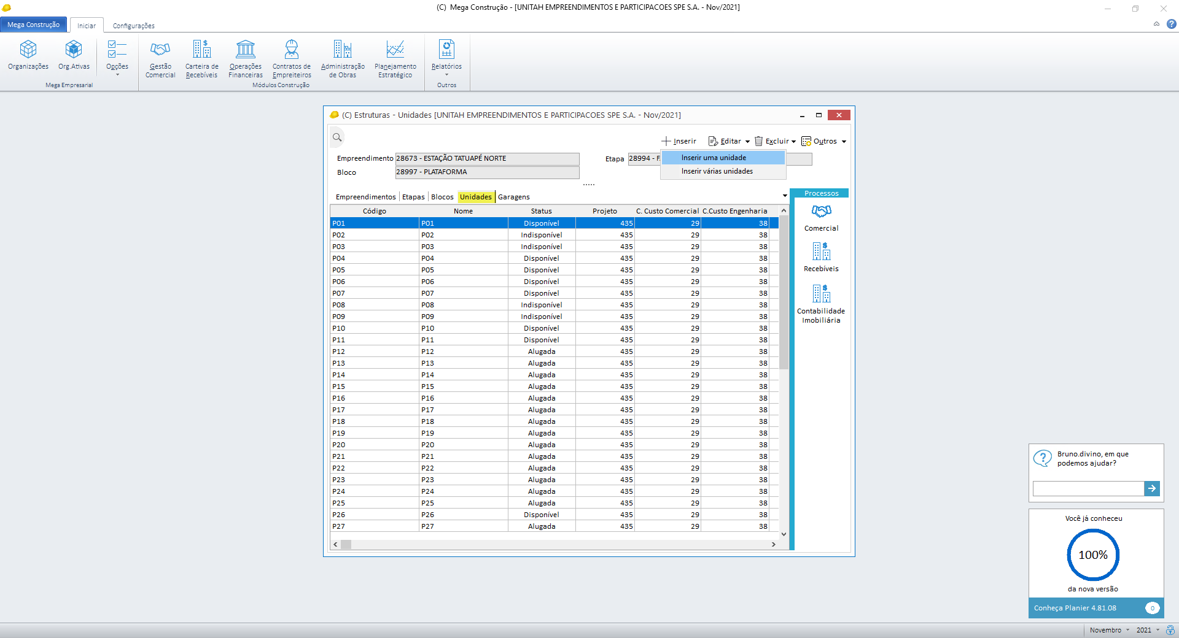
Task: Open Planejamento Estratégico module
Action: pos(395,49)
